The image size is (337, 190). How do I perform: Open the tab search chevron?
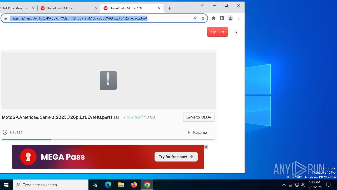(x=202, y=5)
